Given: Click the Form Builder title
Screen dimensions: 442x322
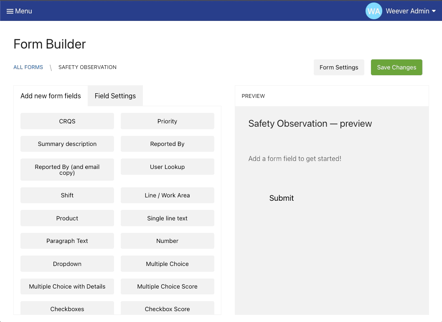Looking at the screenshot, I should 50,44.
